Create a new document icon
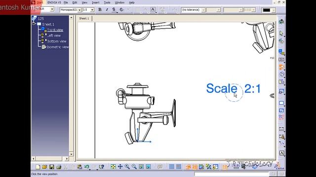The width and height of the screenshot is (316, 177). pyautogui.click(x=38, y=167)
